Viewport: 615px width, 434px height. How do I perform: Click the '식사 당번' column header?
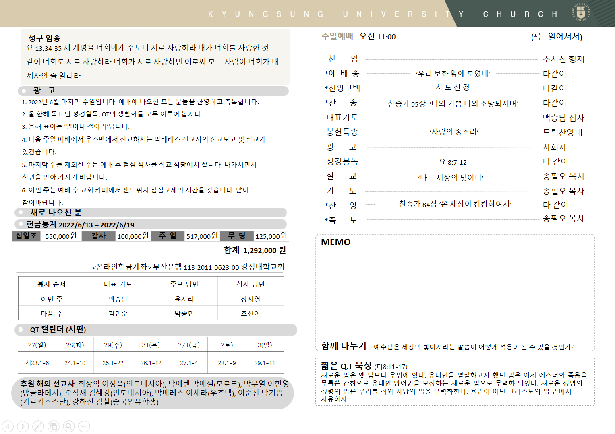251,284
